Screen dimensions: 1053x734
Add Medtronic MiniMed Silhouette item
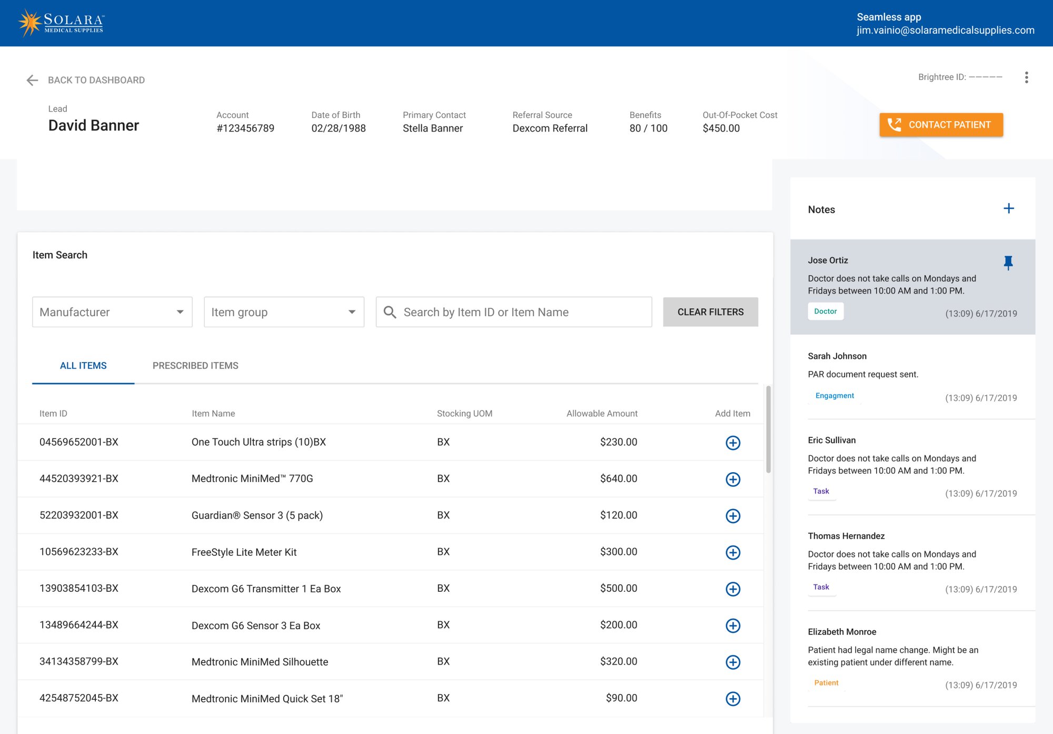pyautogui.click(x=733, y=662)
